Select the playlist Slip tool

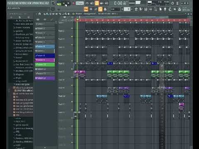tap(57, 14)
